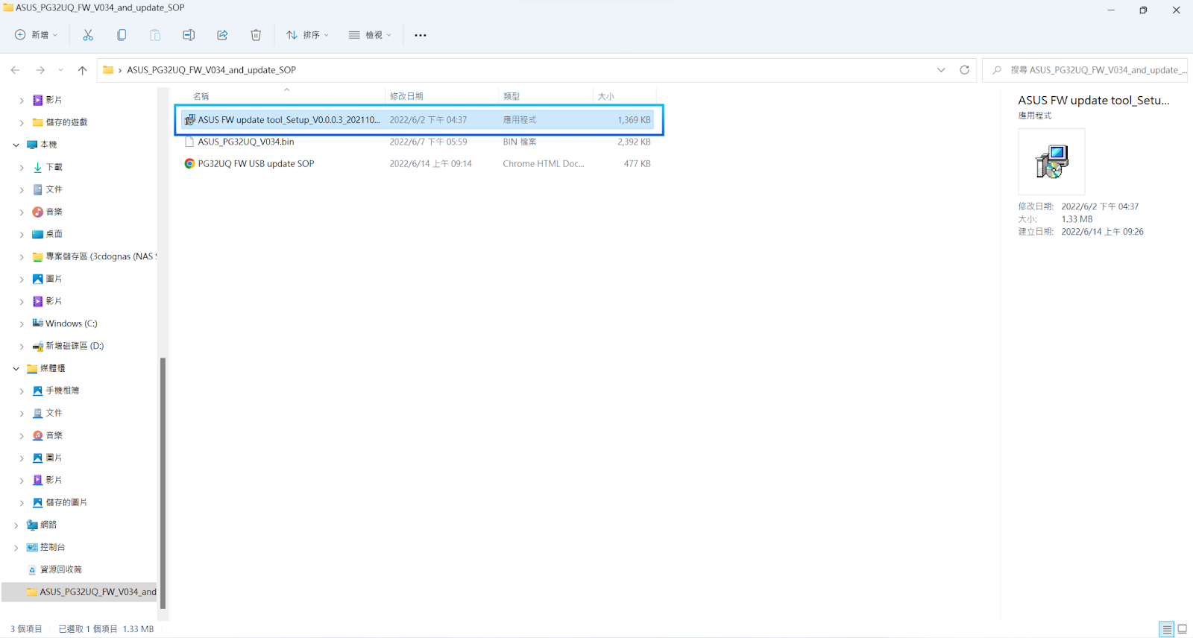Click the Chrome icon of PG32UQ SOP file
Viewport: 1193px width, 638px height.
189,164
